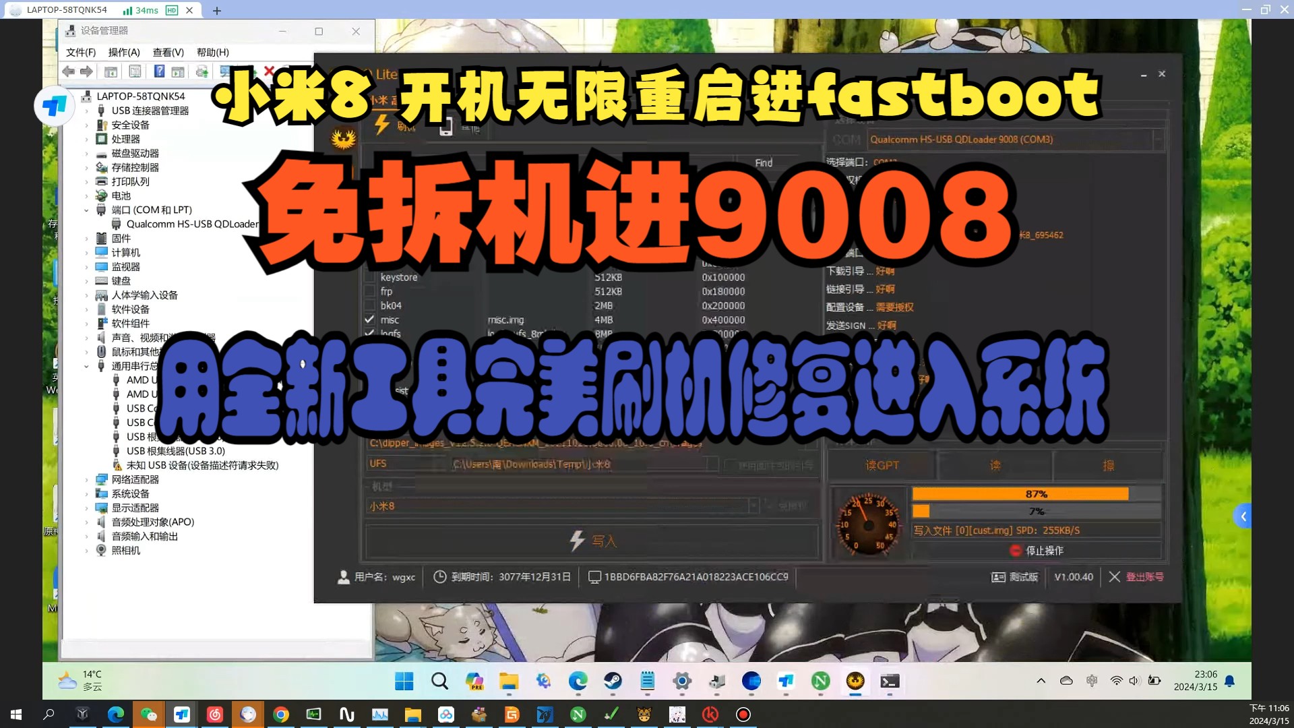Click the floating ToDesk logo bubble
The width and height of the screenshot is (1294, 728).
(x=54, y=106)
